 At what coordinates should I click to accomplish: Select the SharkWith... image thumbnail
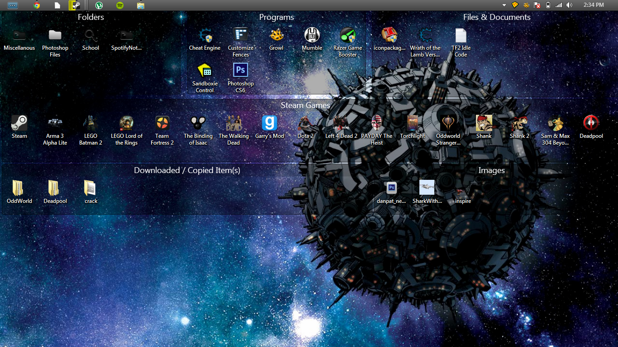427,188
